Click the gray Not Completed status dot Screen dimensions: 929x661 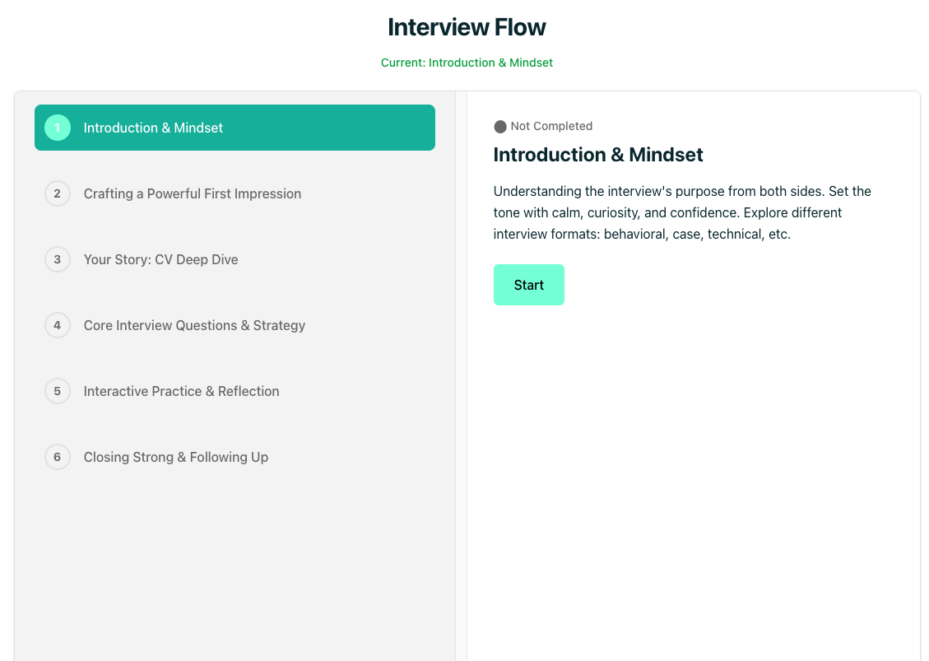(500, 127)
